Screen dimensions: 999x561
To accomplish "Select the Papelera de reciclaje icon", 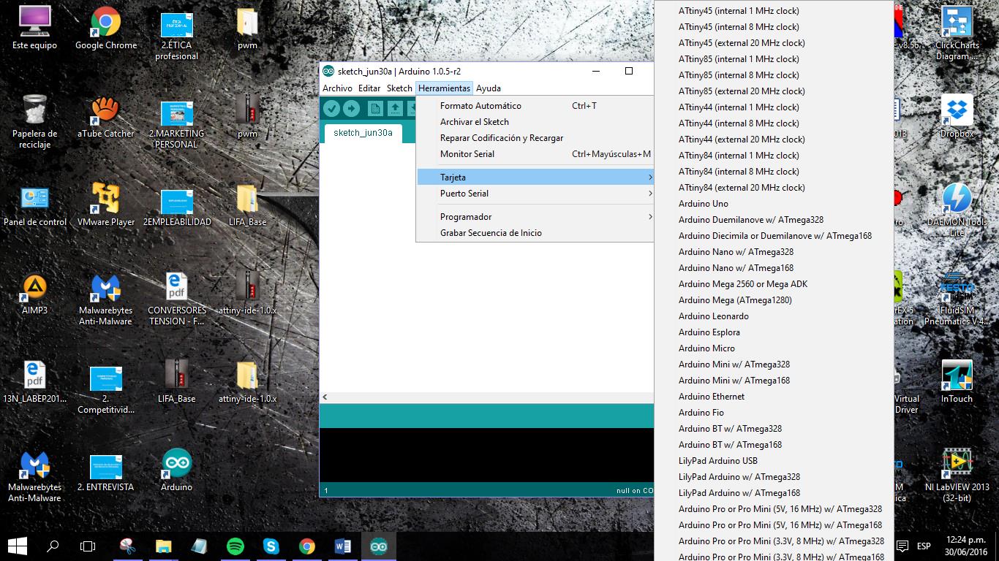I will tap(34, 121).
